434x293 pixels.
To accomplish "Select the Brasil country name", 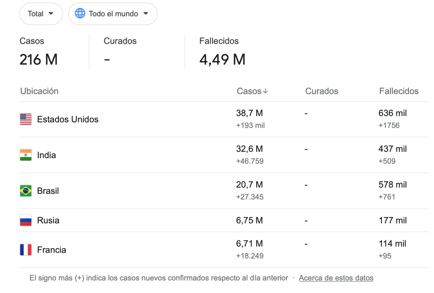I will 48,191.
